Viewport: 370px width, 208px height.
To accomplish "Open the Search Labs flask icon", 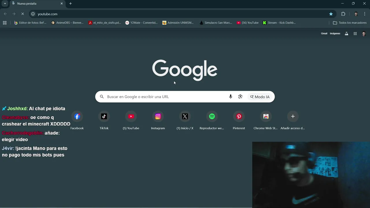I will tap(347, 34).
